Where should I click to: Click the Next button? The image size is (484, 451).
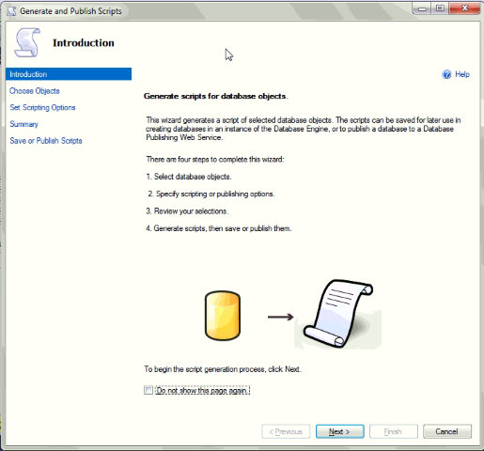point(339,431)
